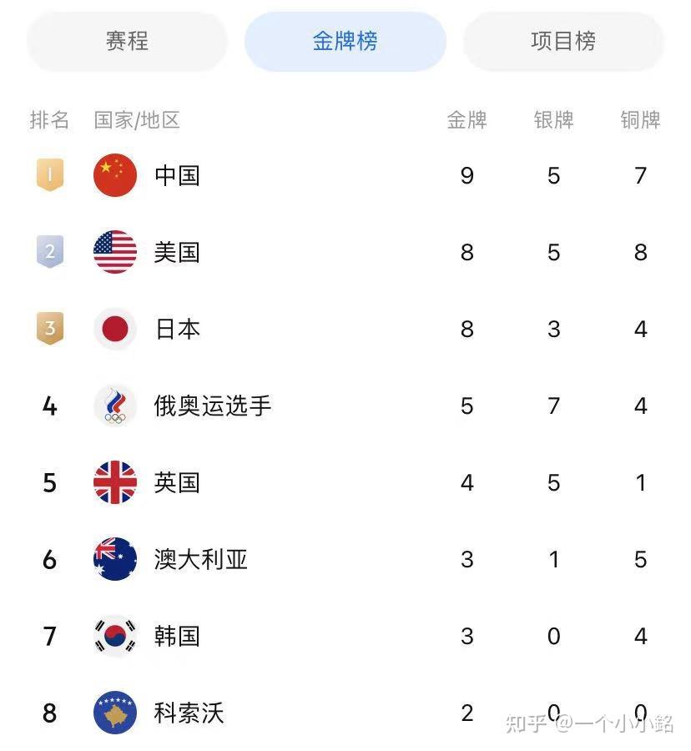Click the China flag icon
The image size is (691, 751).
[115, 175]
